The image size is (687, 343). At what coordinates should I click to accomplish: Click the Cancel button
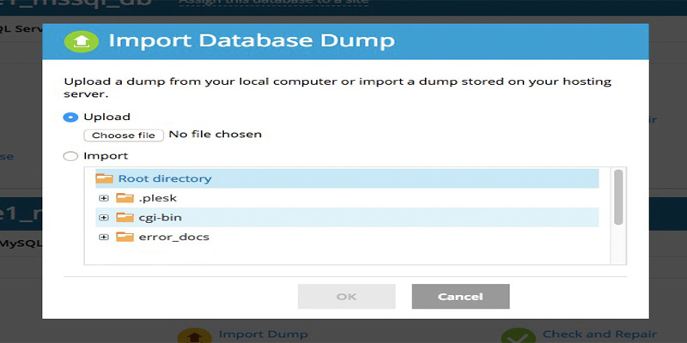(x=460, y=296)
